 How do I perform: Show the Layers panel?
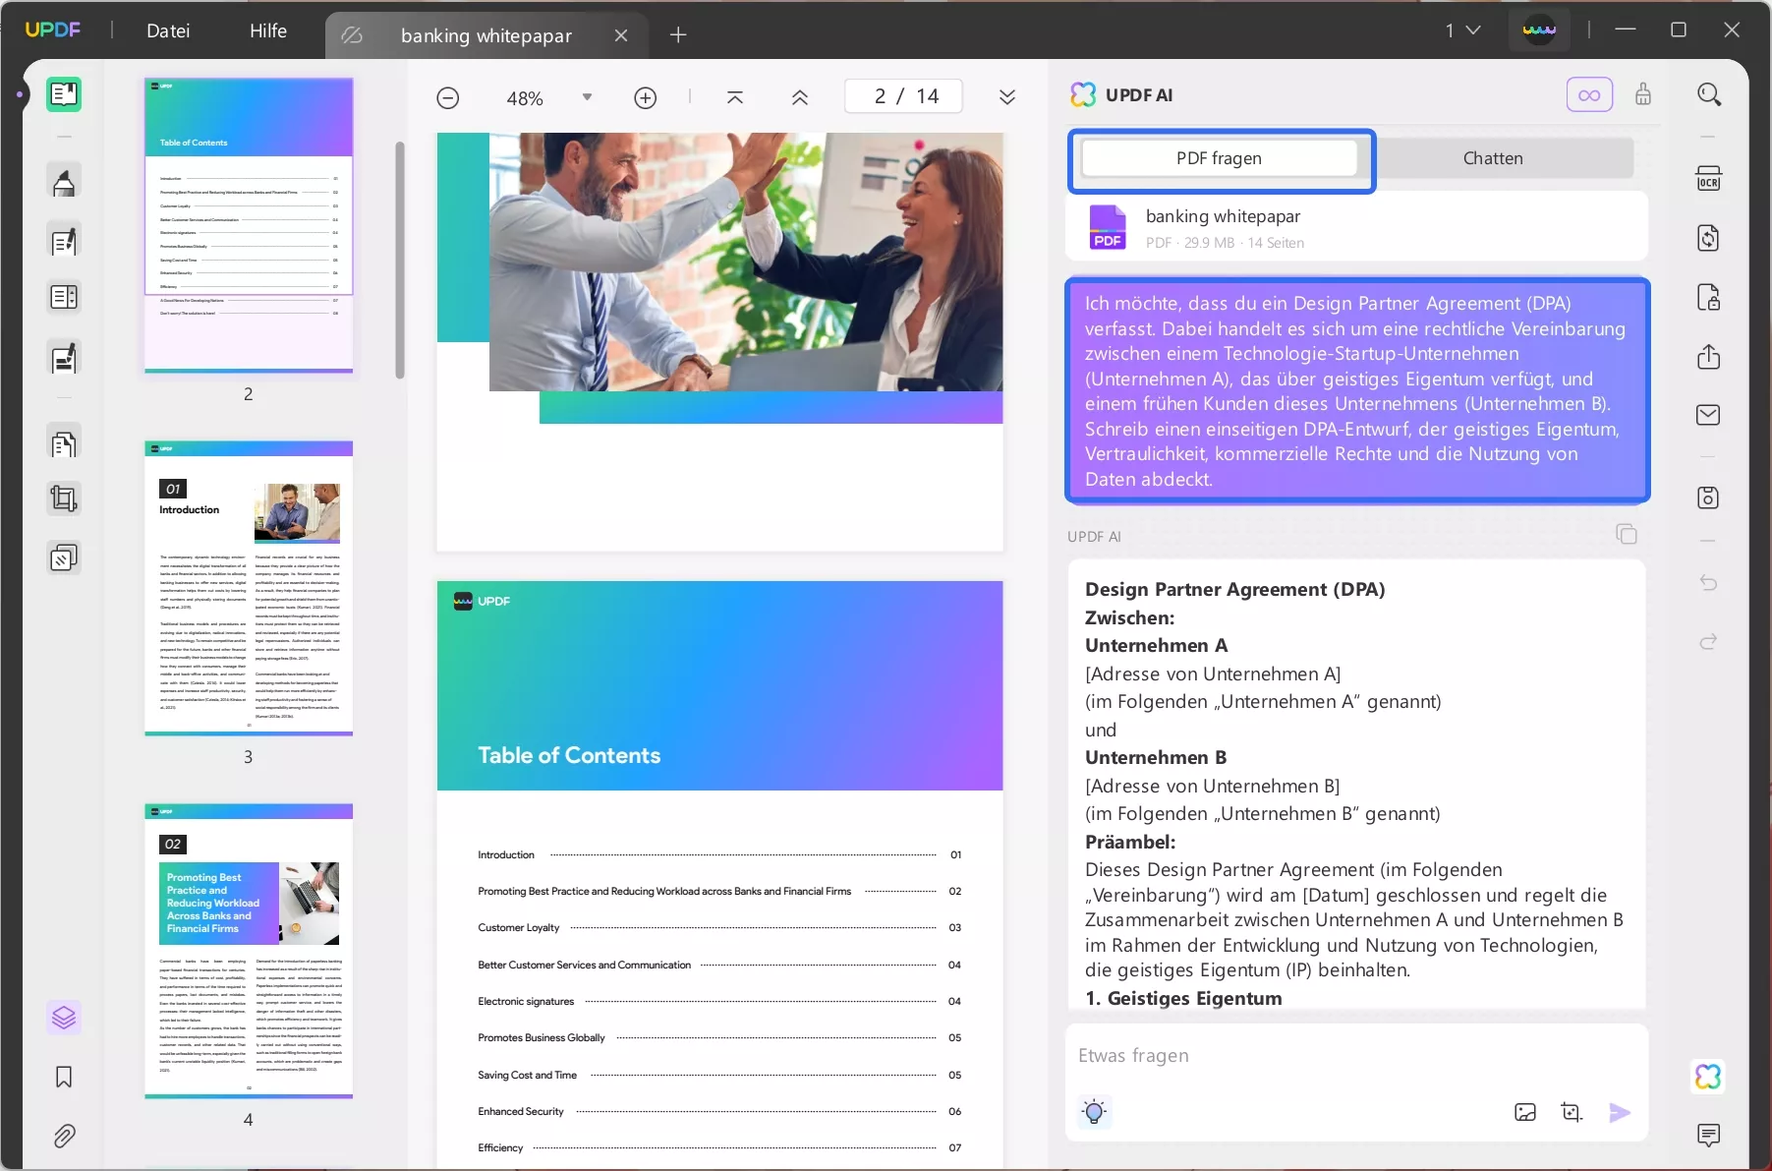point(64,1018)
